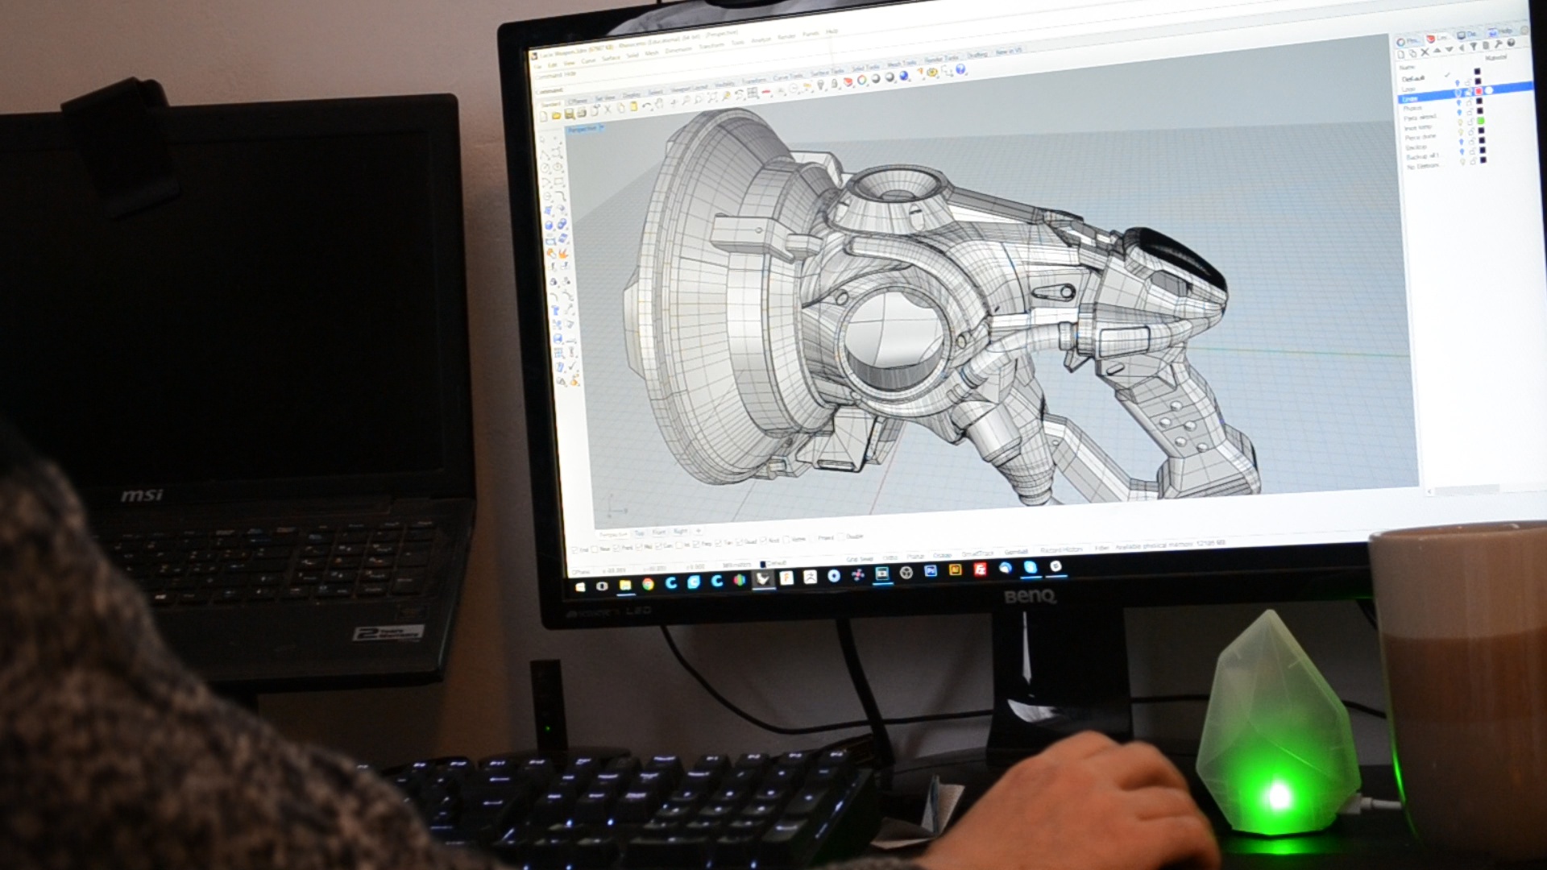
Task: Click the hammer Tools icon in Layers panel
Action: 1499,44
